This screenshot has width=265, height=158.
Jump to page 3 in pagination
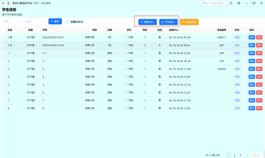pos(240,155)
